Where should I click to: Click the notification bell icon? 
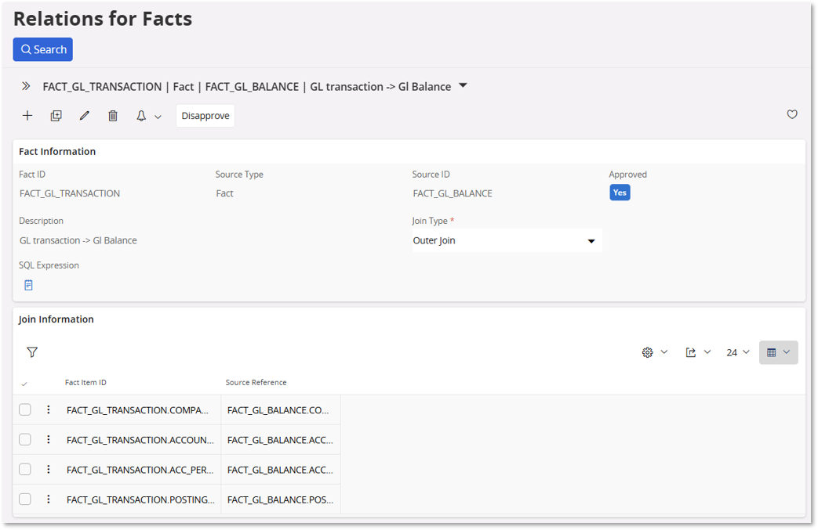(141, 116)
